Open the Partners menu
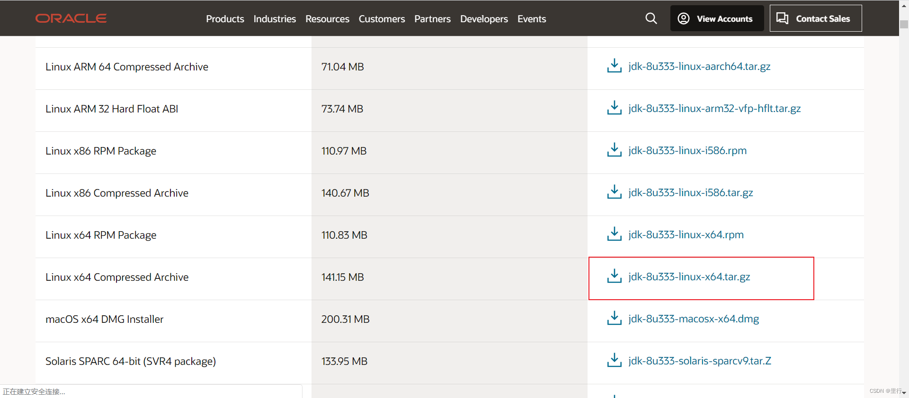Image resolution: width=909 pixels, height=398 pixels. [432, 19]
